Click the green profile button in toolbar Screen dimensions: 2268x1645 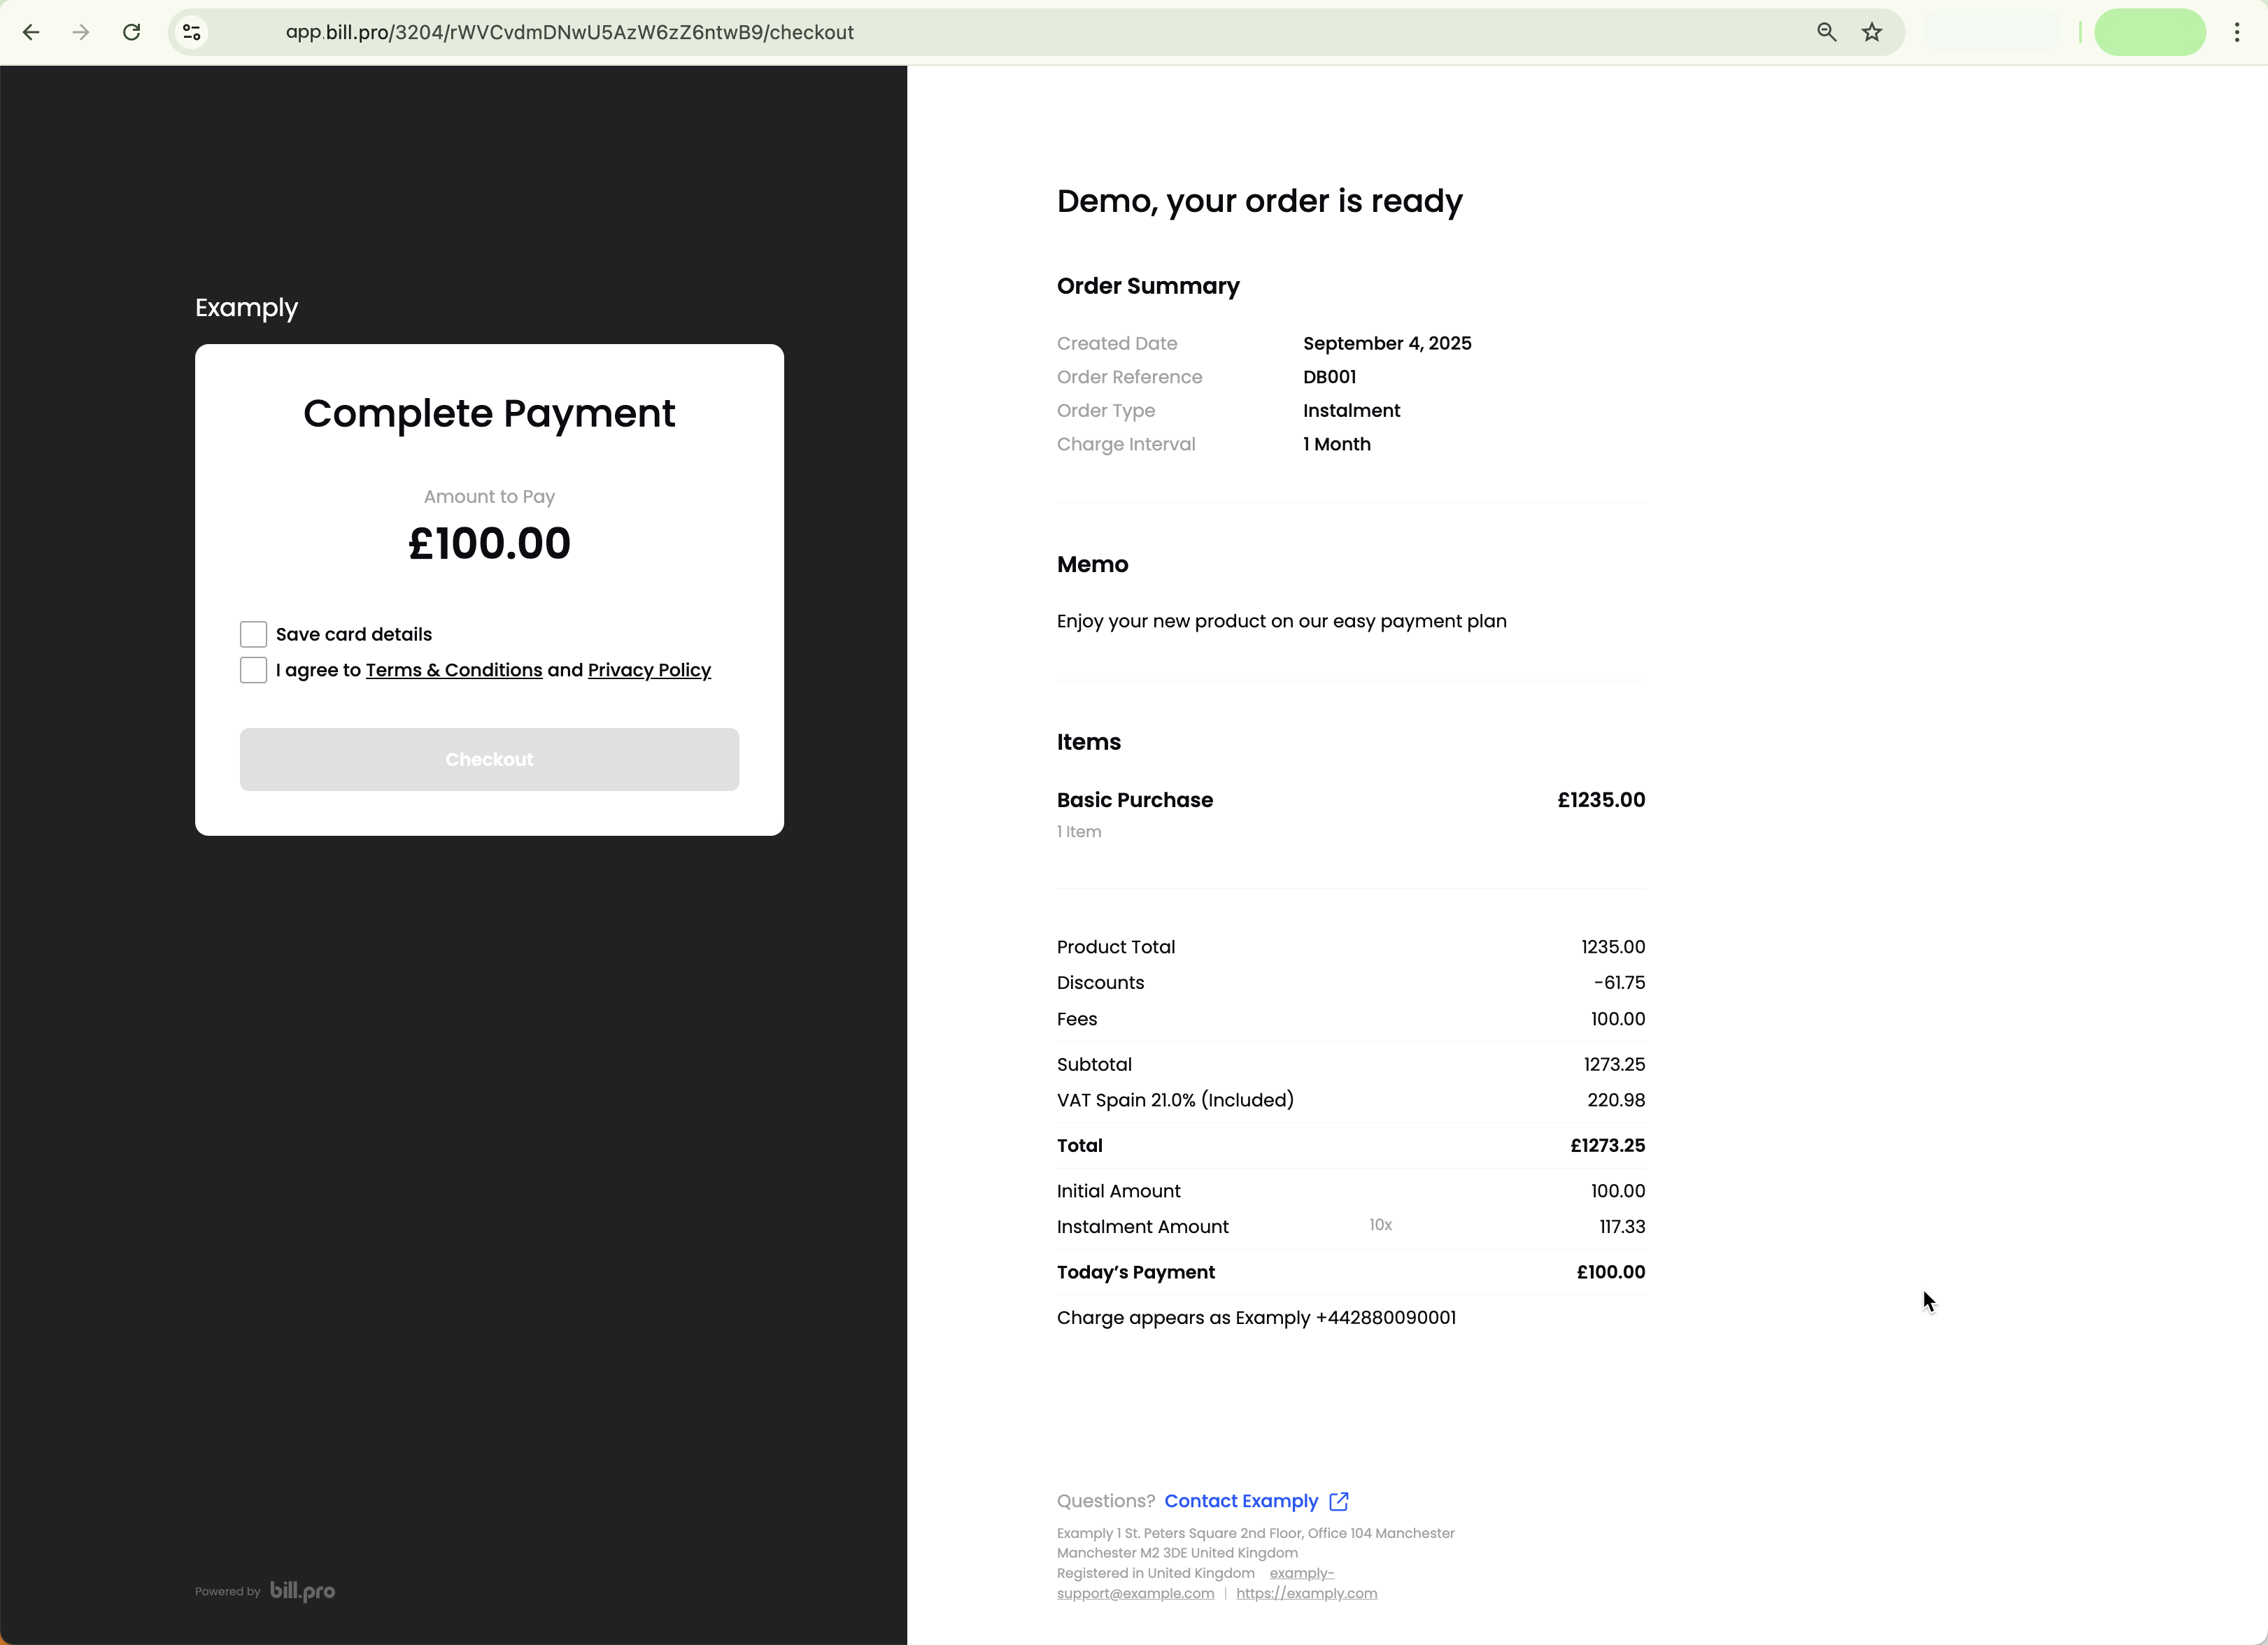(2150, 32)
